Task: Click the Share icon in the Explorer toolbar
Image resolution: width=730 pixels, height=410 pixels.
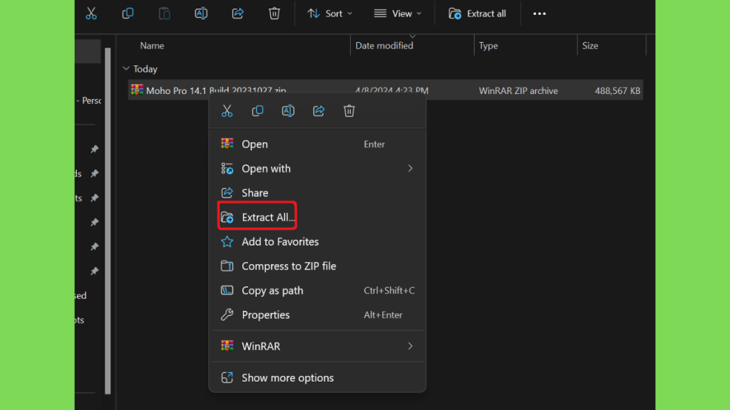Action: 237,14
